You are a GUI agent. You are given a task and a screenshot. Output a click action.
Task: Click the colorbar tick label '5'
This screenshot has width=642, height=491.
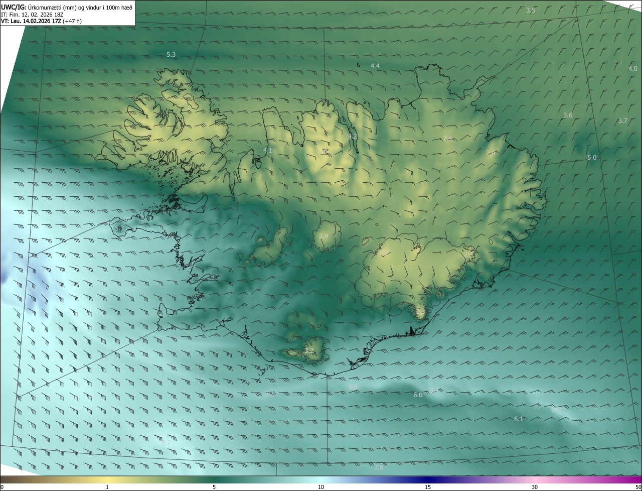(214, 487)
